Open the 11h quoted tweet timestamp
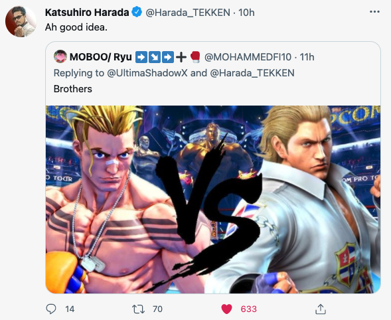The height and width of the screenshot is (320, 391). click(x=307, y=57)
